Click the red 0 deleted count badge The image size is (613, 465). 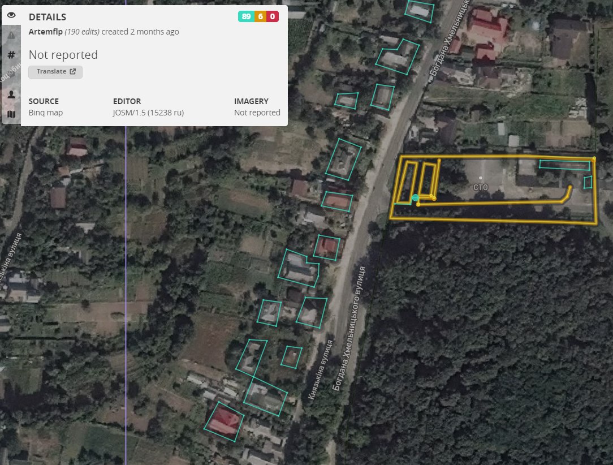[x=273, y=16]
